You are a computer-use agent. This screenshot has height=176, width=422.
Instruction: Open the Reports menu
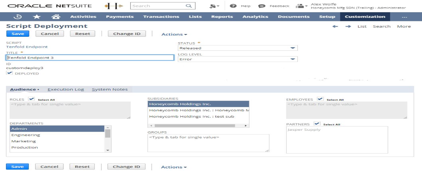pos(222,17)
